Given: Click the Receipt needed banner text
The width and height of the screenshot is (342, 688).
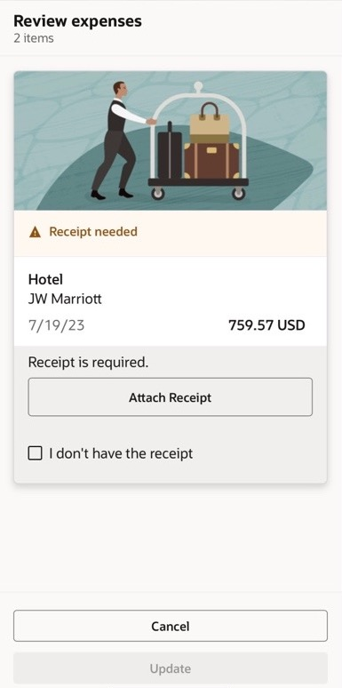Looking at the screenshot, I should [x=93, y=232].
